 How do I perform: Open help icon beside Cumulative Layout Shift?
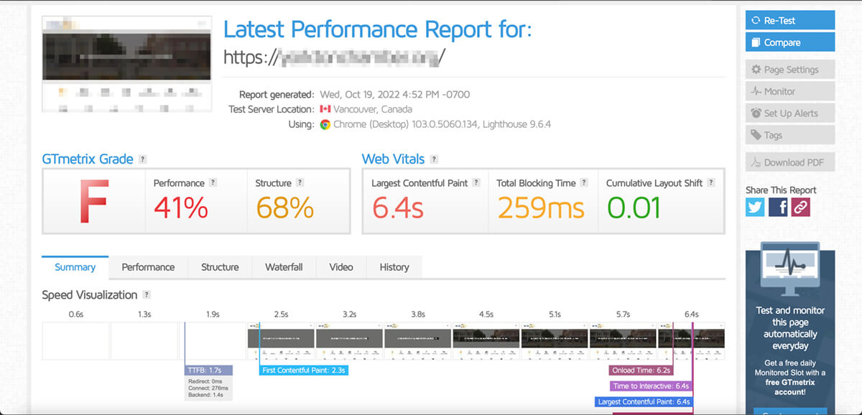coord(711,183)
